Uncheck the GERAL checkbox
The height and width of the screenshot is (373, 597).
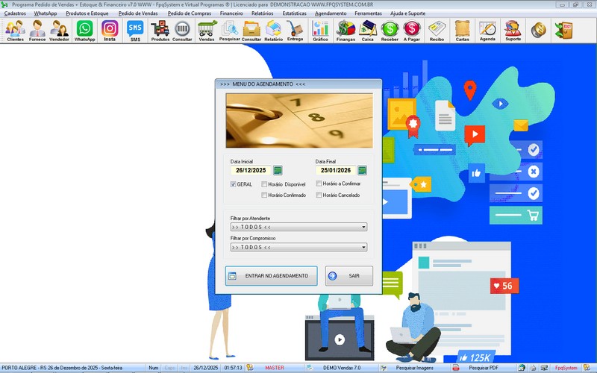tap(233, 184)
